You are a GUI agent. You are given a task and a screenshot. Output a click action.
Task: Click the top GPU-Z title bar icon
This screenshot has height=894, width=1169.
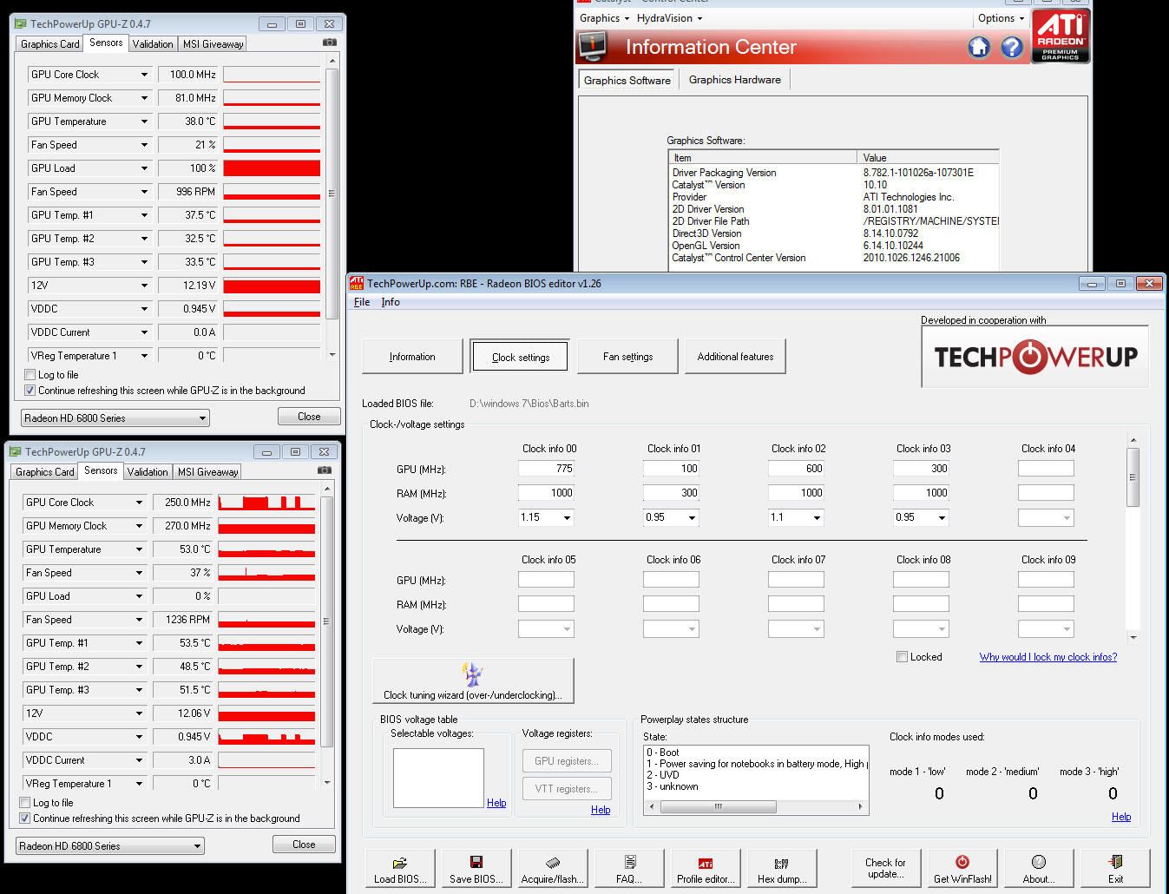pyautogui.click(x=21, y=23)
